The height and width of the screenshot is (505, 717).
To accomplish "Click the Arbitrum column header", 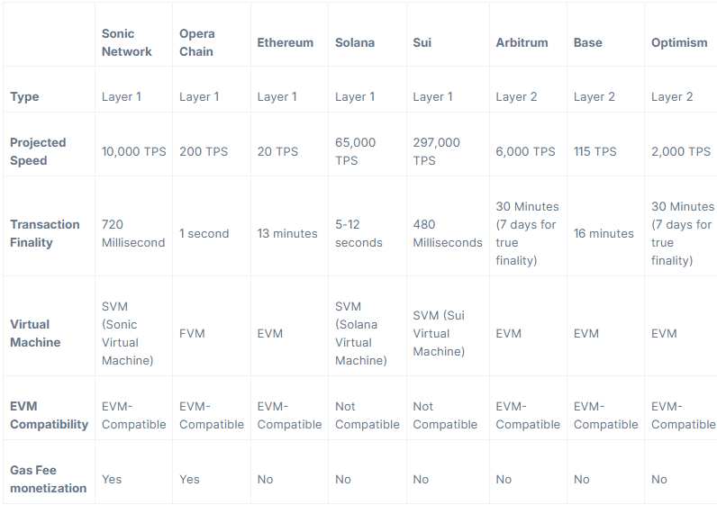I will 522,42.
